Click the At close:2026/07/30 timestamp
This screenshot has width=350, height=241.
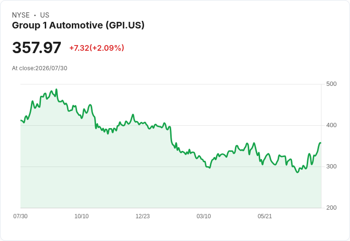point(39,68)
